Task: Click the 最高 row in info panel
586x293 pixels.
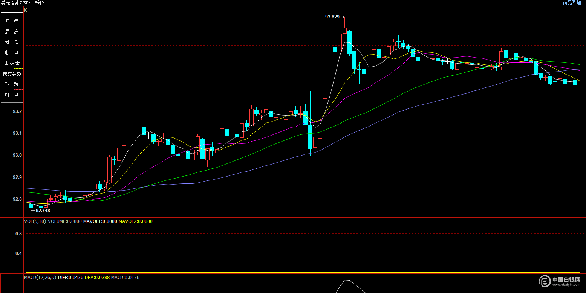Action: [x=12, y=32]
